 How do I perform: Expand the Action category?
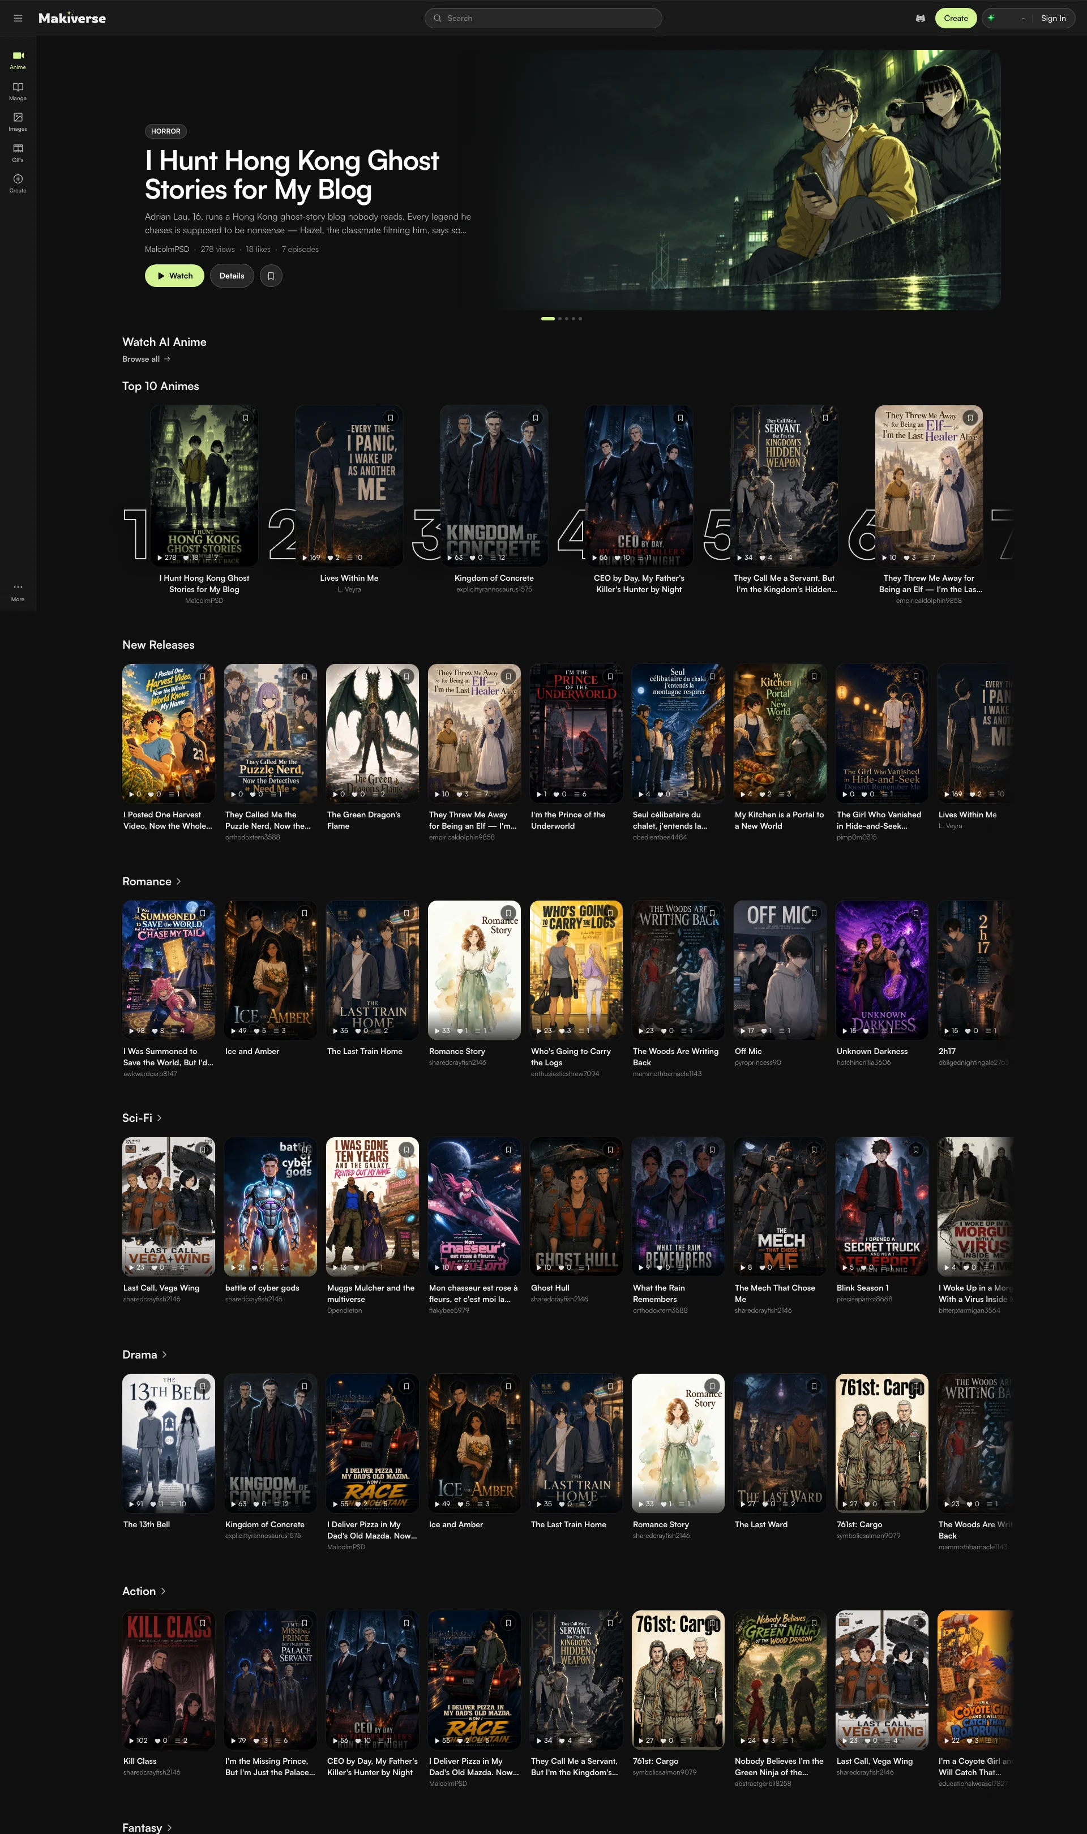144,1591
